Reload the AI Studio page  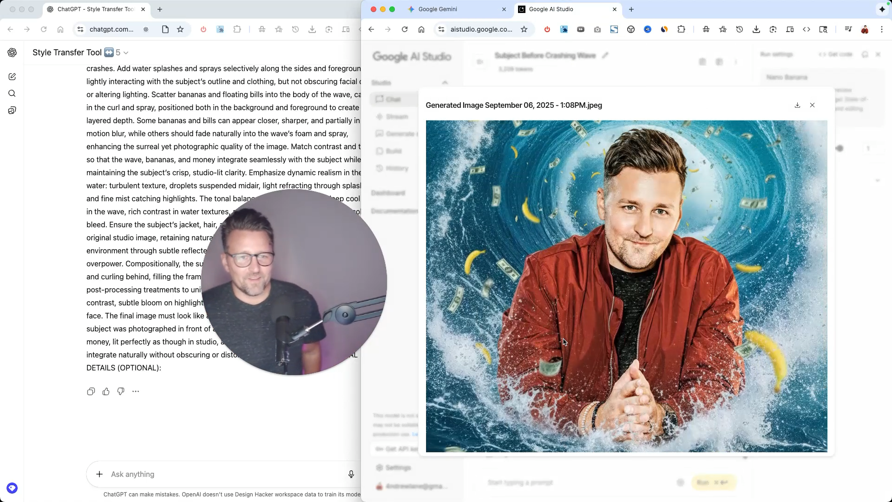(x=405, y=29)
